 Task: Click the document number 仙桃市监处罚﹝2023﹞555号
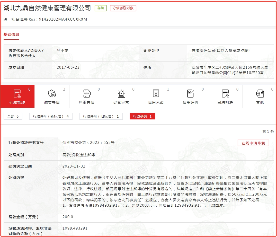88,143
